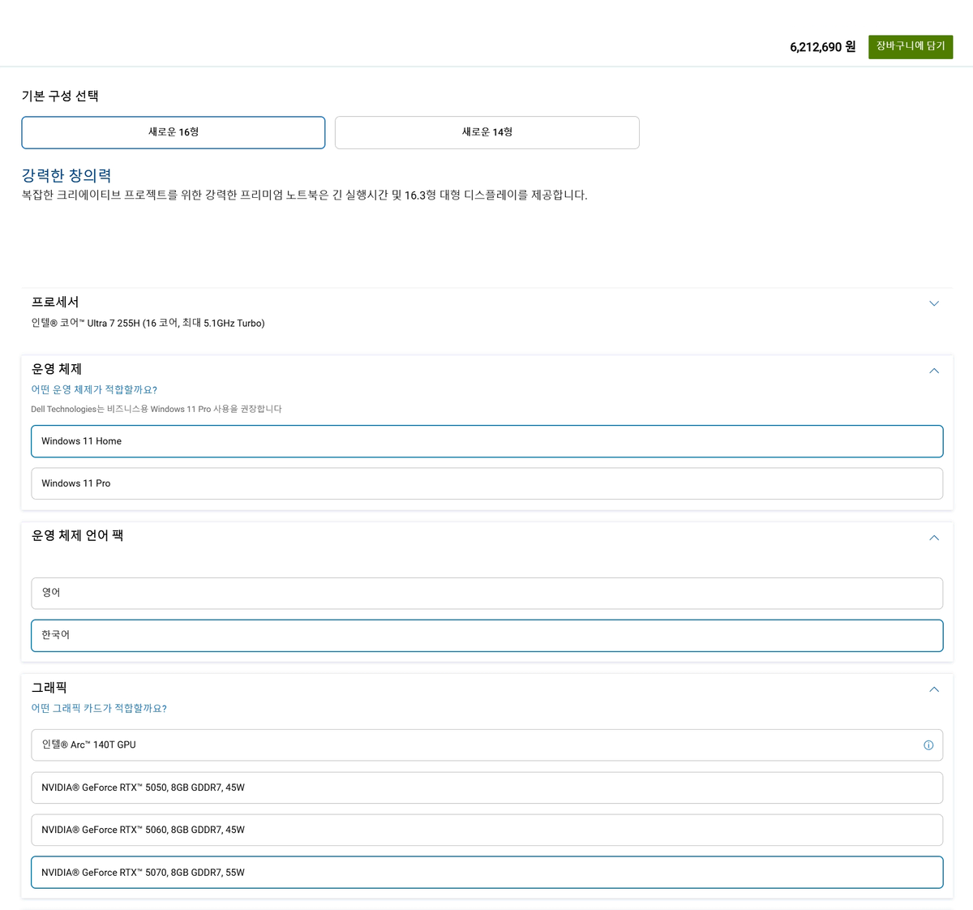
Task: Select GeForce RTX 5050 graphics option
Action: [x=487, y=788]
